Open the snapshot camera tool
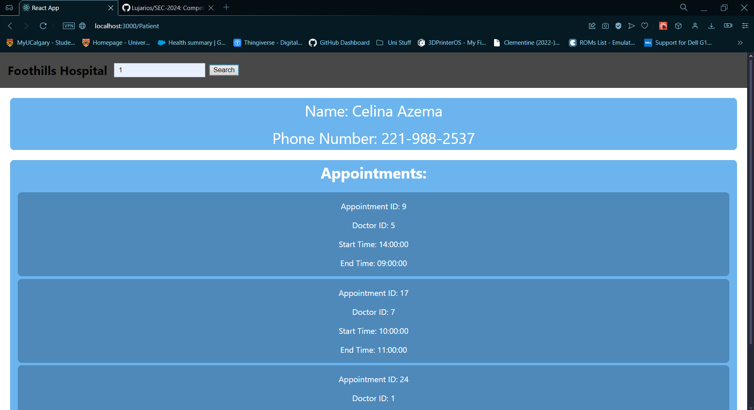 coord(605,26)
